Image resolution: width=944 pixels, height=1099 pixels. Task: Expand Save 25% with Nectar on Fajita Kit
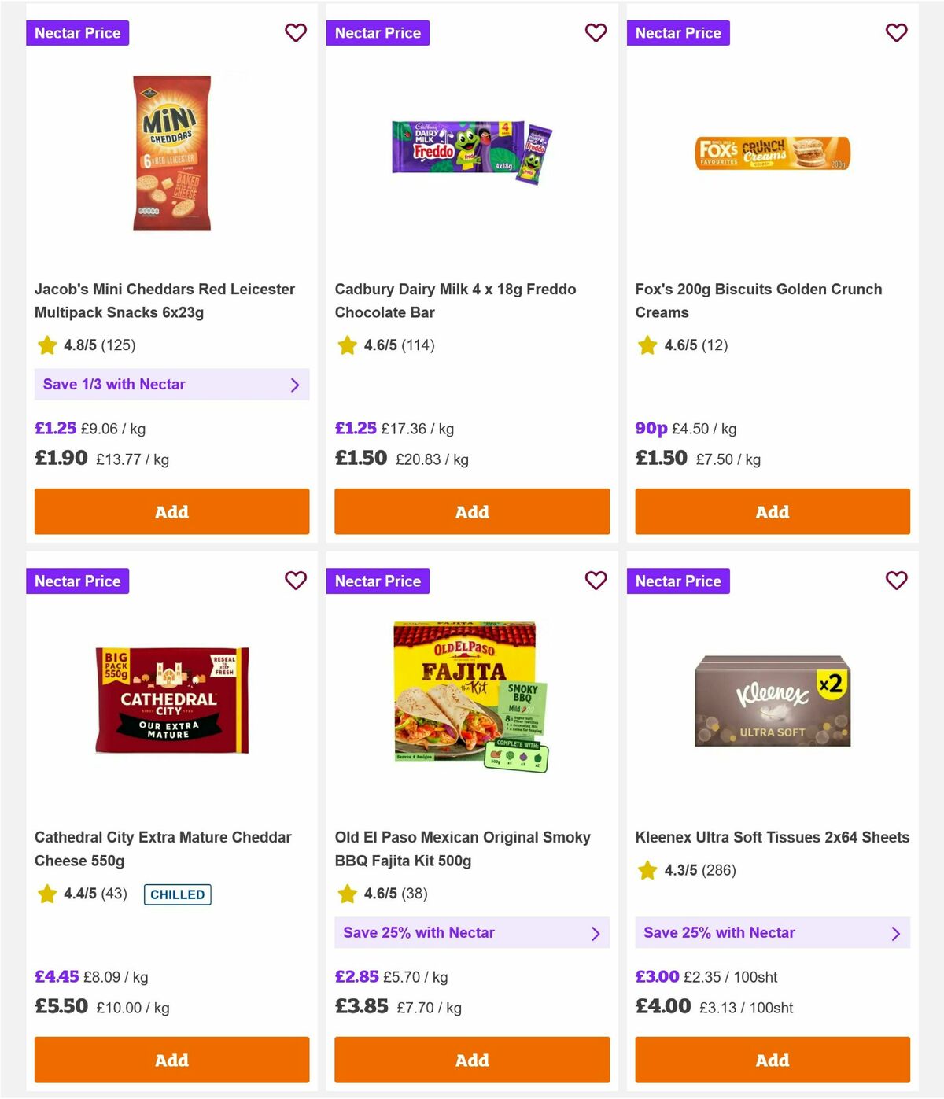(x=596, y=933)
